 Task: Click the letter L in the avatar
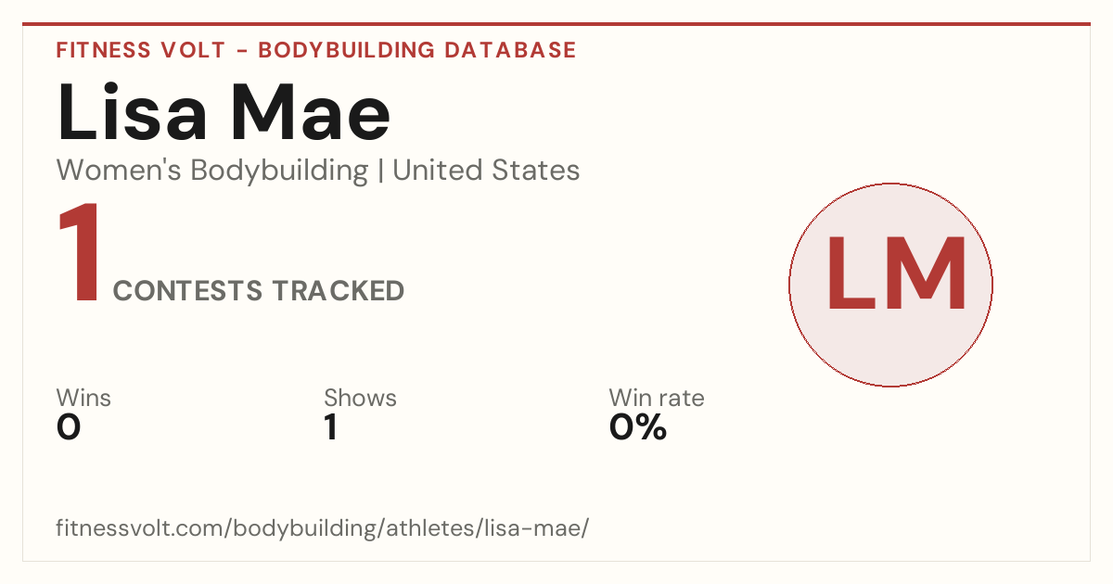(850, 273)
